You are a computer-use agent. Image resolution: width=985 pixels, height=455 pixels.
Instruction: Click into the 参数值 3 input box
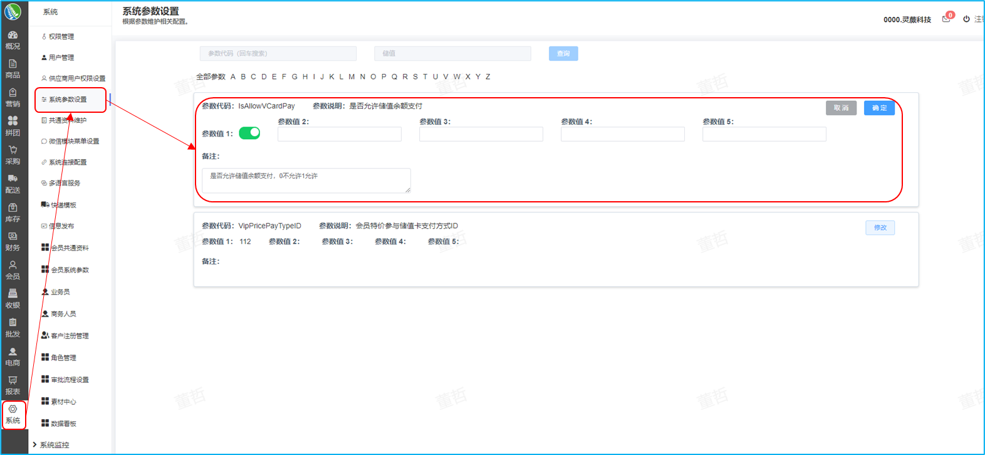pyautogui.click(x=481, y=134)
